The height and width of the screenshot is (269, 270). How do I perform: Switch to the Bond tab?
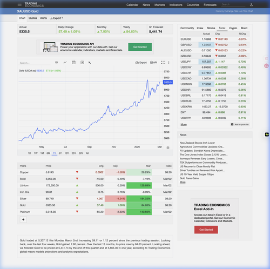point(244,28)
